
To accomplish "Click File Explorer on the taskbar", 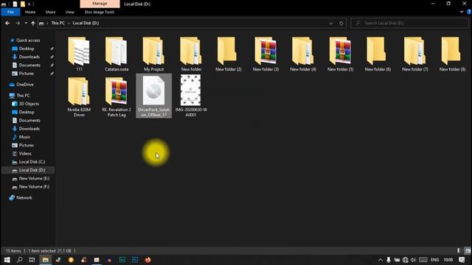I will [x=46, y=260].
